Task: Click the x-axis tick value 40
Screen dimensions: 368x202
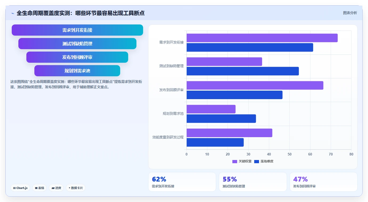Action: 269,154
